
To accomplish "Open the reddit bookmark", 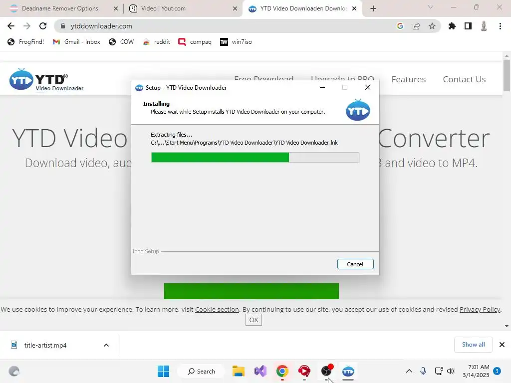I will coord(156,42).
